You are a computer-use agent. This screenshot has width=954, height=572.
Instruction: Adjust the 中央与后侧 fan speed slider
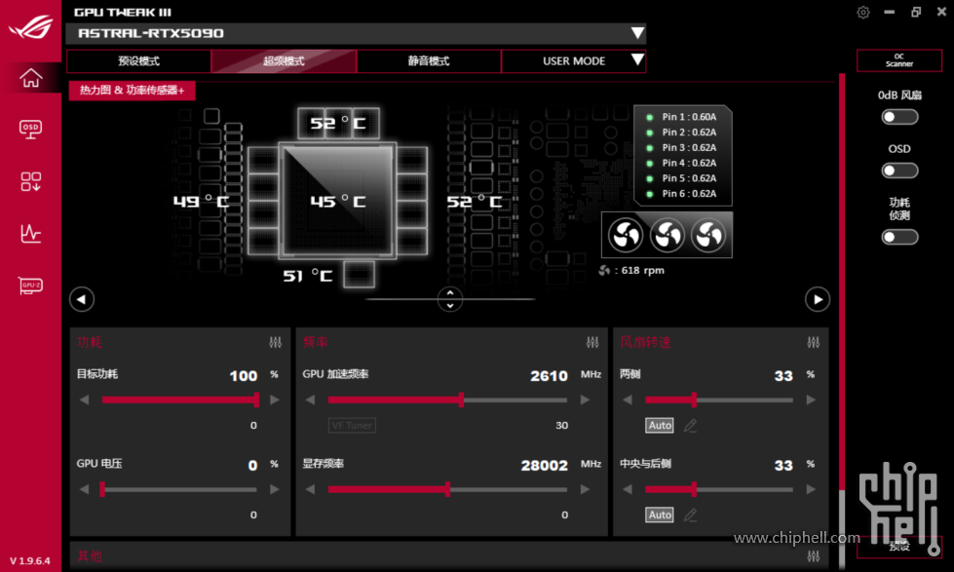(719, 489)
